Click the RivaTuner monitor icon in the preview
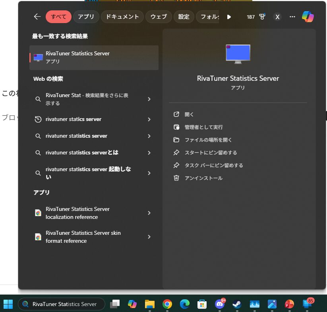Viewport: 327px width, 312px height. click(238, 53)
